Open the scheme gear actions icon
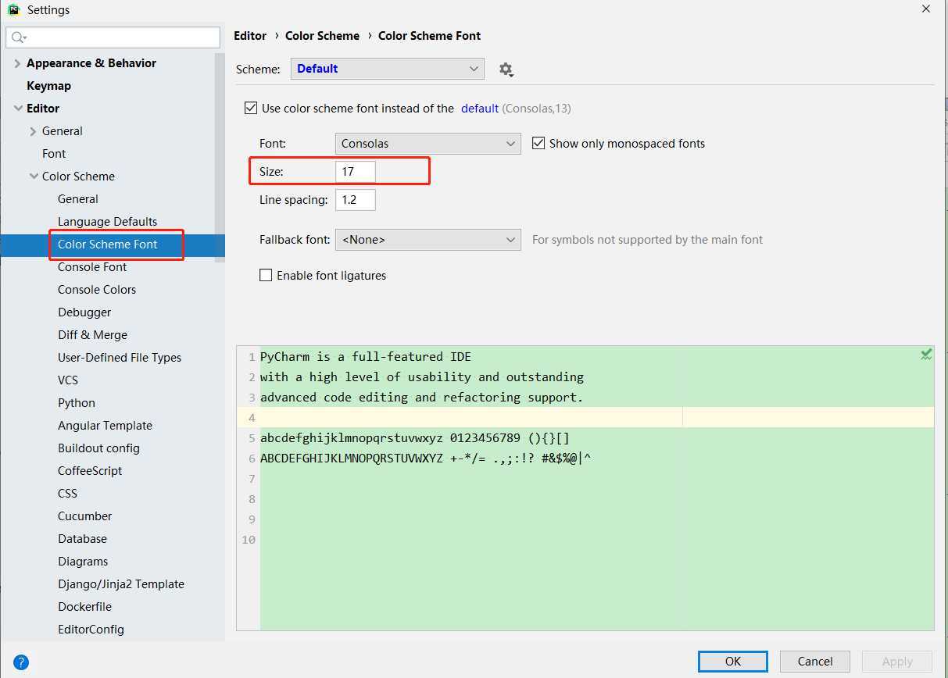This screenshot has width=948, height=678. tap(506, 70)
